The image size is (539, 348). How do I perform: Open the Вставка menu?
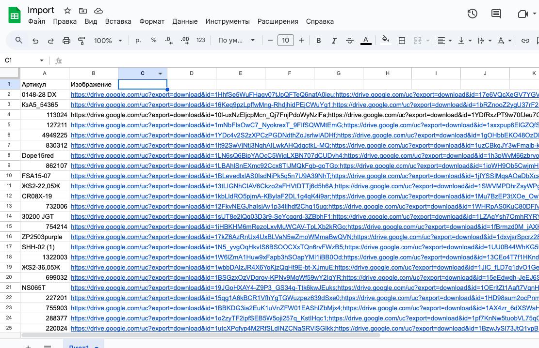click(118, 21)
